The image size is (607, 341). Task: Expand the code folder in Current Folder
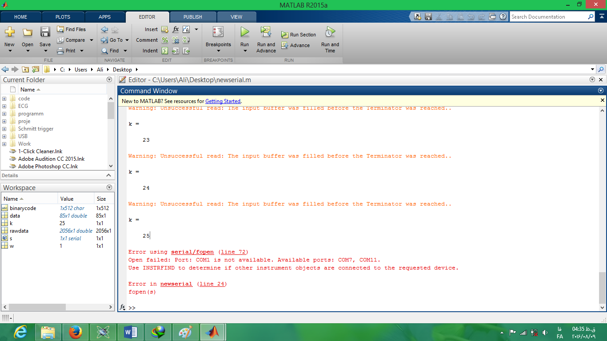[x=4, y=99]
